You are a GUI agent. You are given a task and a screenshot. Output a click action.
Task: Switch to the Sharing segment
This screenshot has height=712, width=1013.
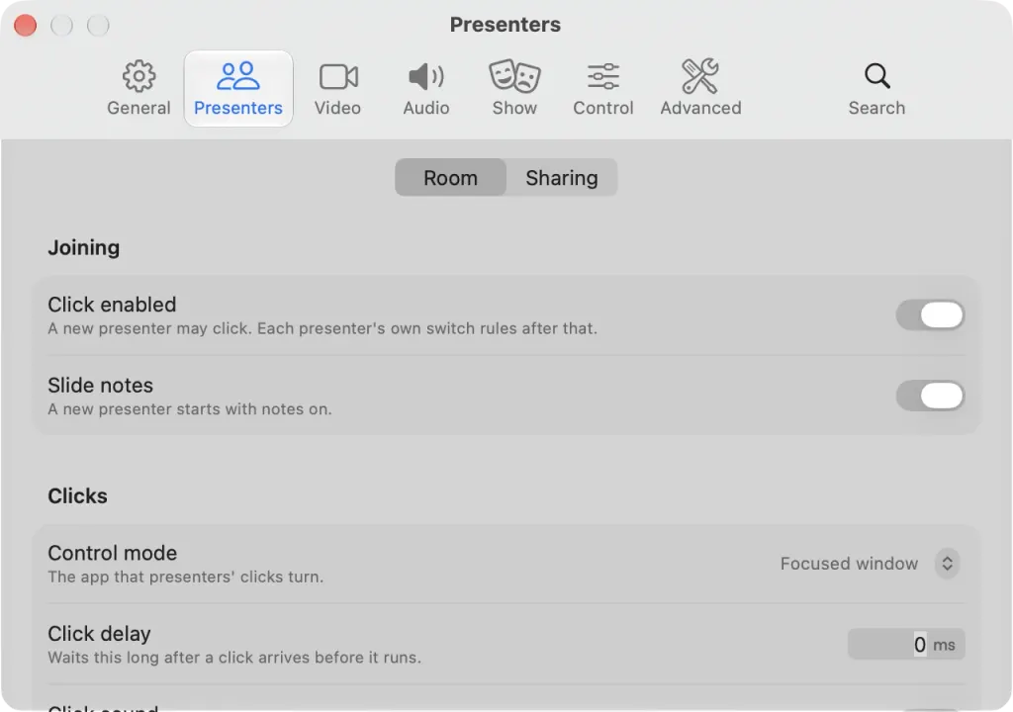click(562, 178)
